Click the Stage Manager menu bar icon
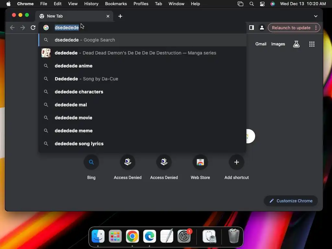332x249 pixels. [x=240, y=4]
